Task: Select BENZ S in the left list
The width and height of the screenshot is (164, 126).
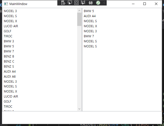Action: point(40,67)
